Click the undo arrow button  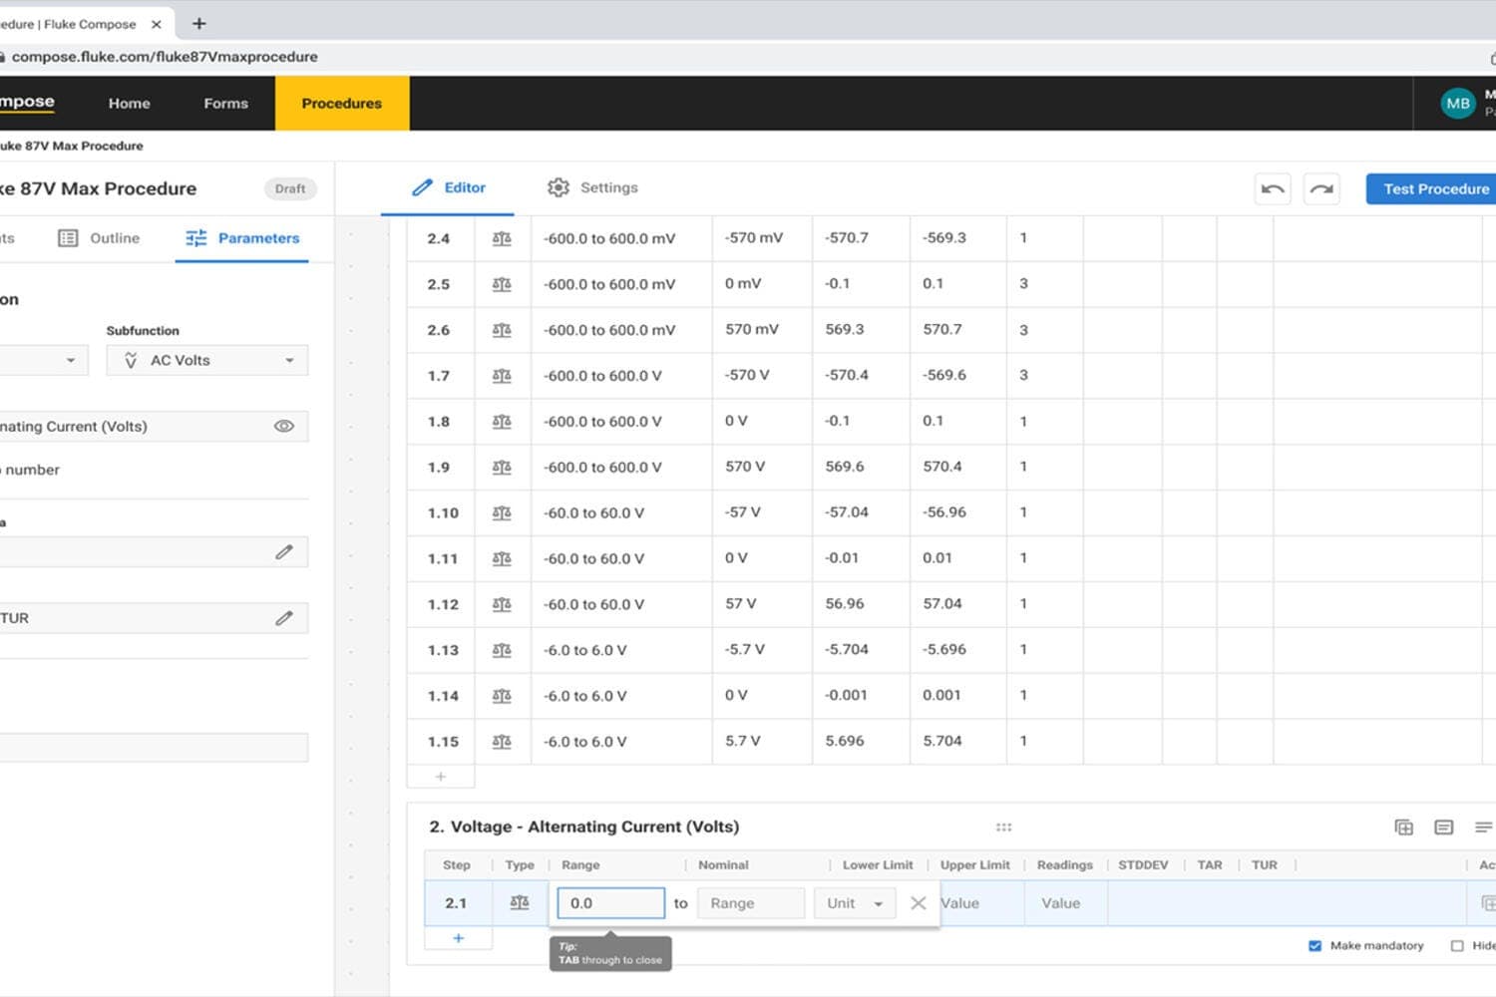click(1273, 188)
